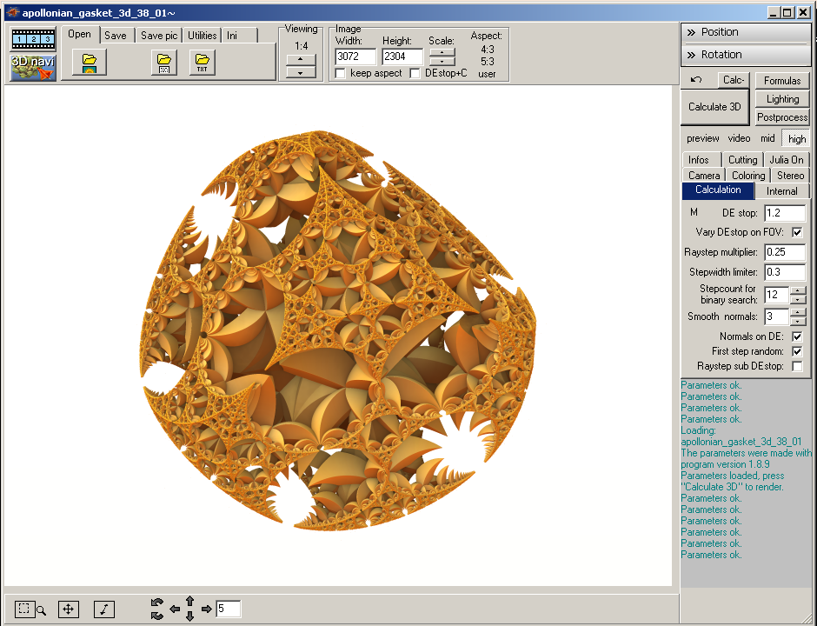Increase Smooth normals with the up stepper
The height and width of the screenshot is (626, 817).
coord(799,312)
